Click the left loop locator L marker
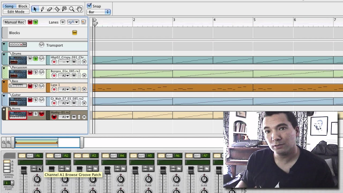Viewport: 343px width, 193px height. click(94, 20)
